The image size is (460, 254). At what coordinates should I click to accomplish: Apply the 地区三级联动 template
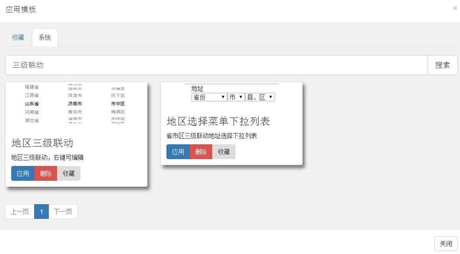pyautogui.click(x=23, y=174)
